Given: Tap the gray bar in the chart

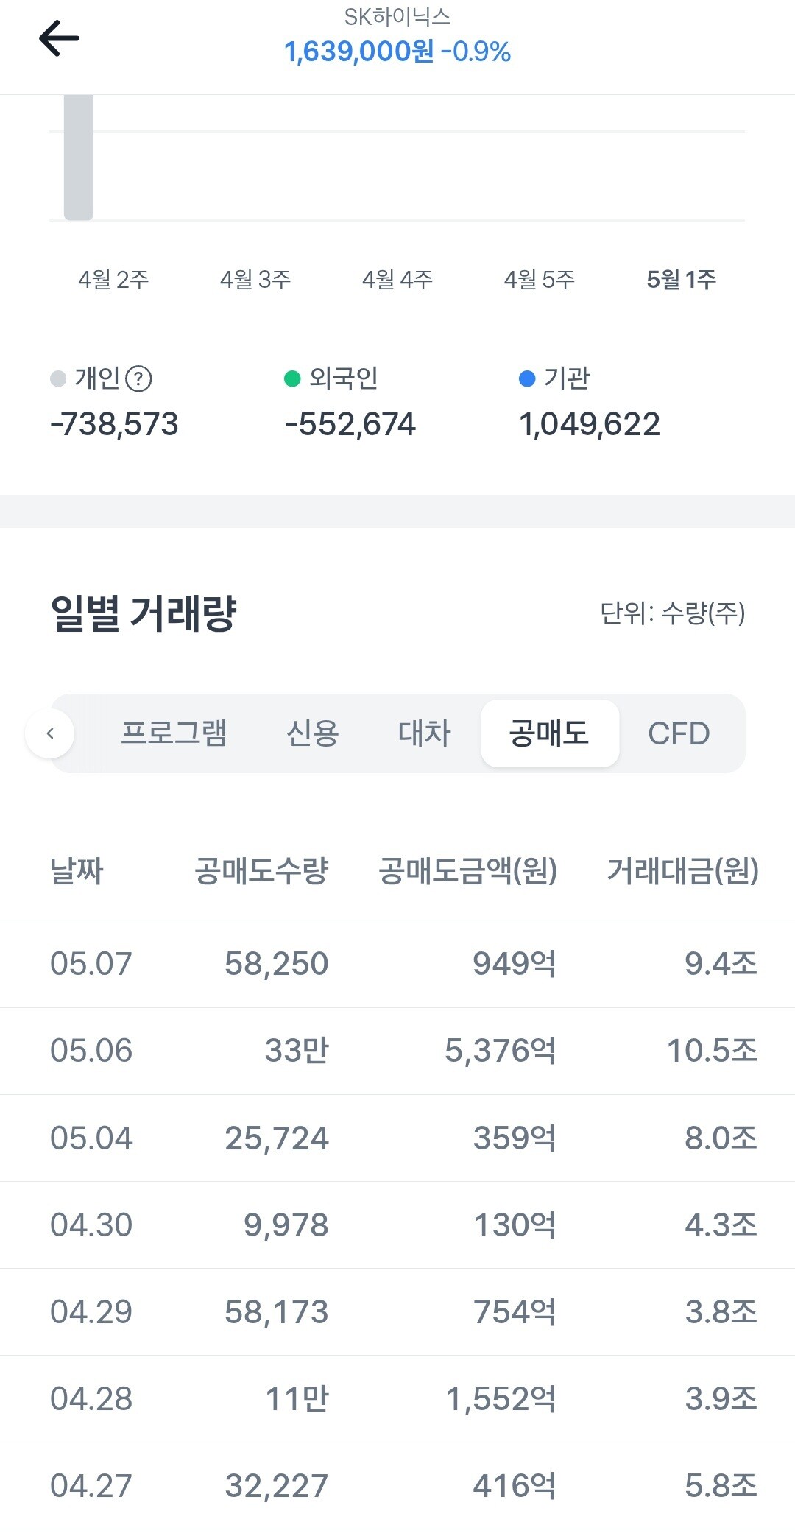Looking at the screenshot, I should point(79,158).
